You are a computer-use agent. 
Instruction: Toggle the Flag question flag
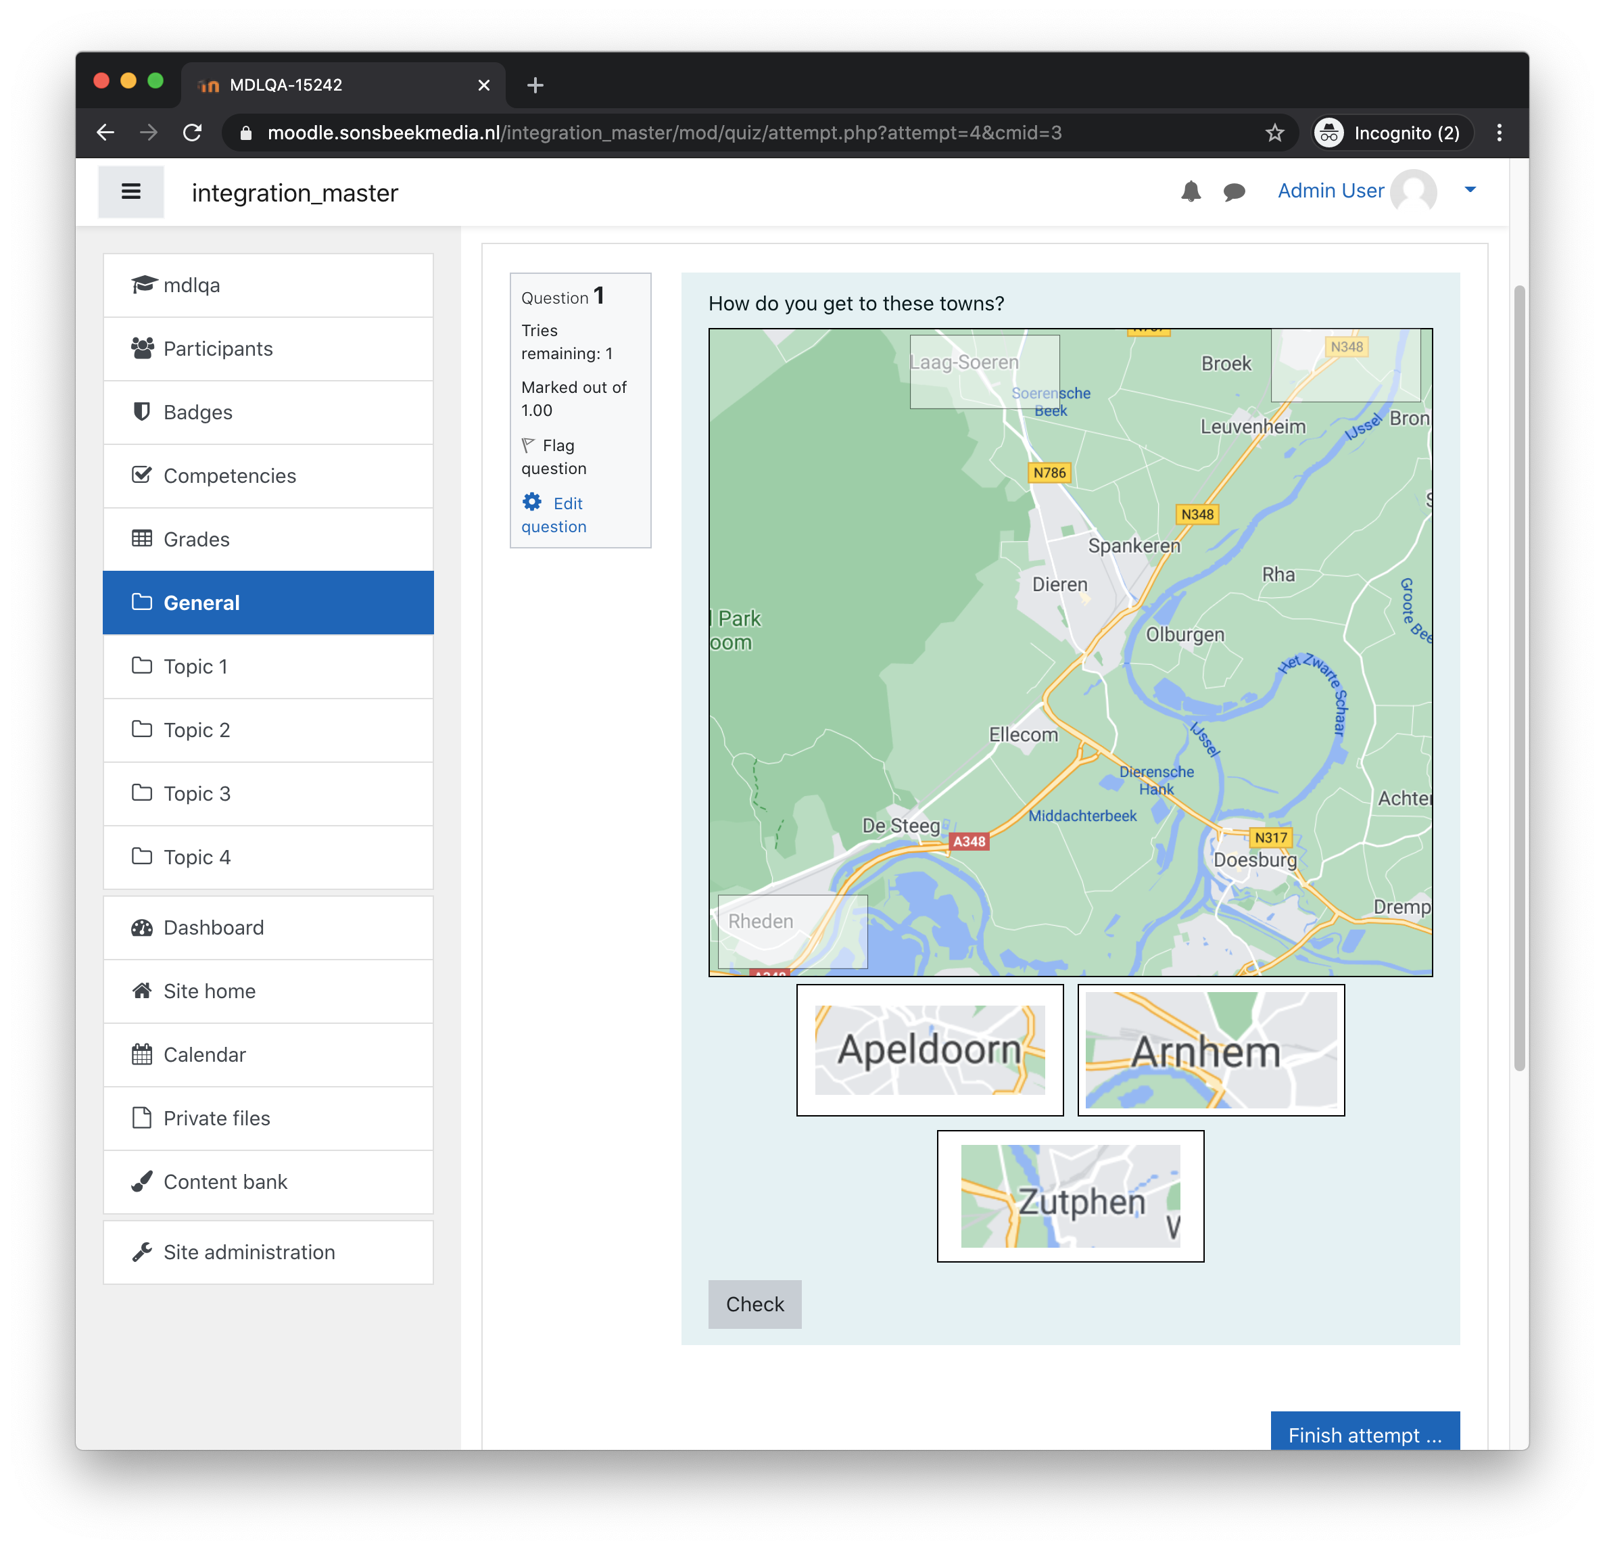pyautogui.click(x=529, y=446)
